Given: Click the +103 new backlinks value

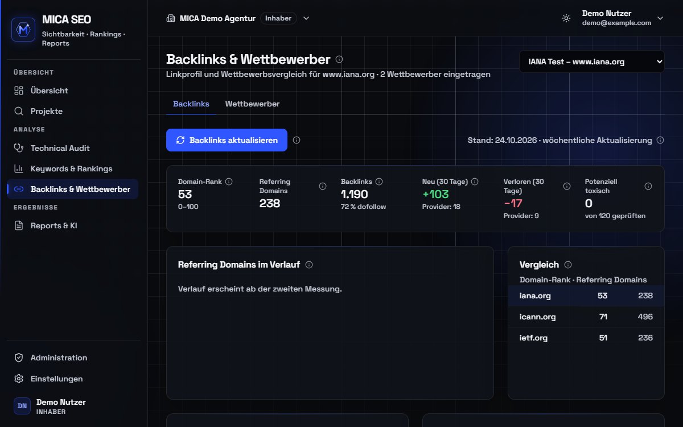Looking at the screenshot, I should click(435, 194).
